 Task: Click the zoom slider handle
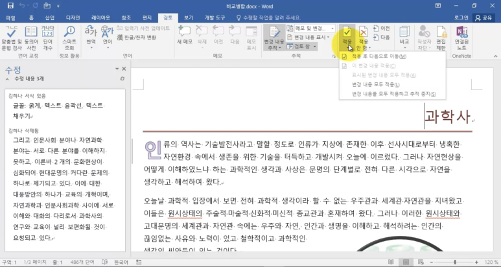(x=455, y=262)
